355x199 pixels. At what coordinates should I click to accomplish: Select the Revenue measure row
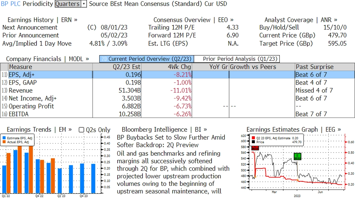177,90
